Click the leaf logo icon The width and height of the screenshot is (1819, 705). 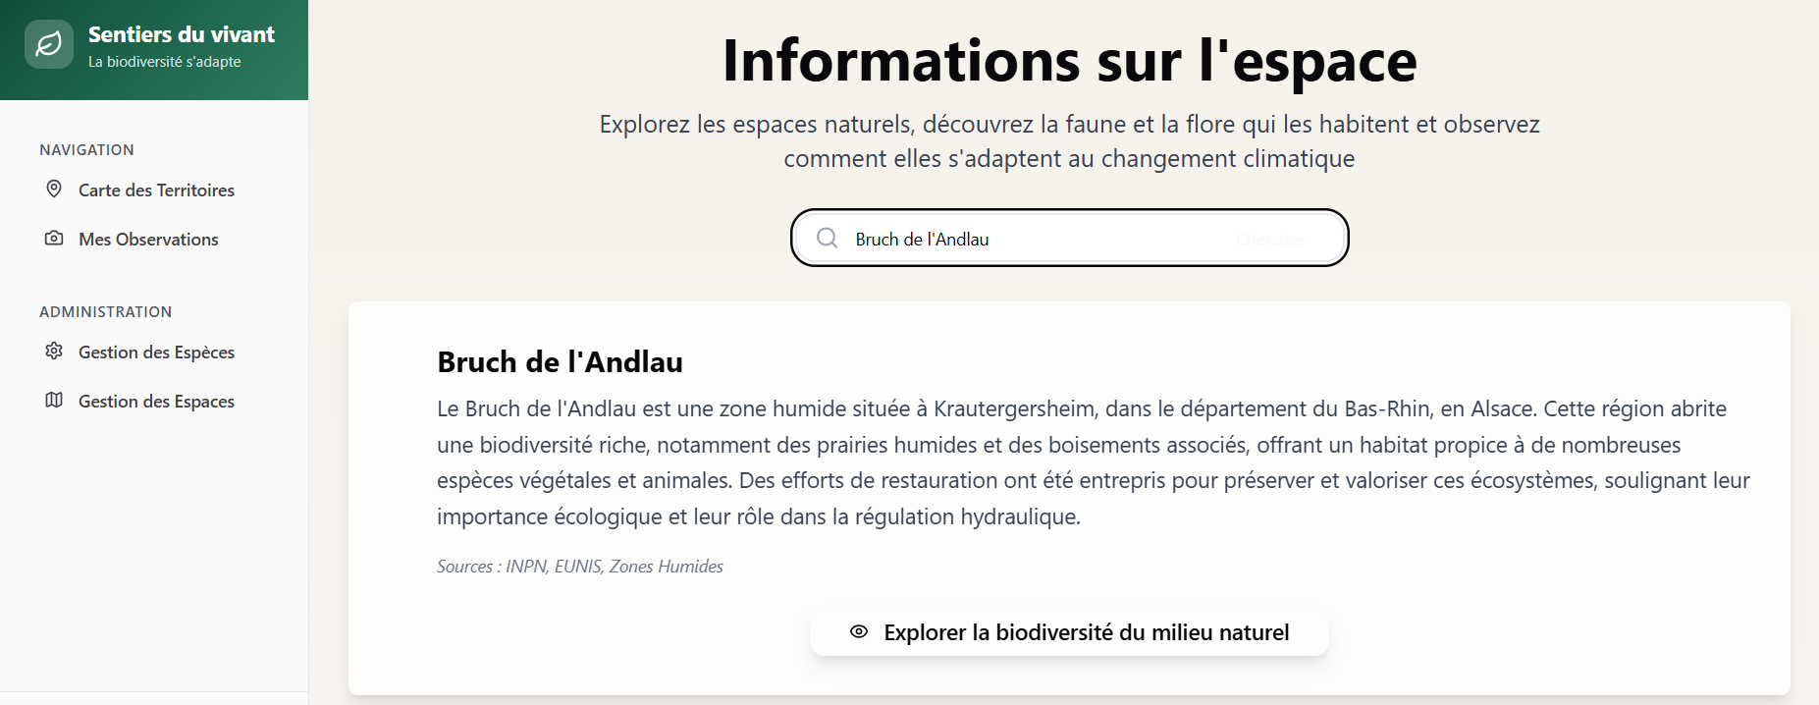[49, 44]
